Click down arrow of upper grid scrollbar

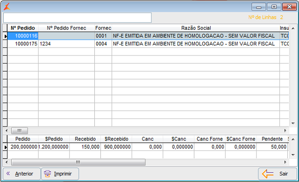tap(293, 123)
